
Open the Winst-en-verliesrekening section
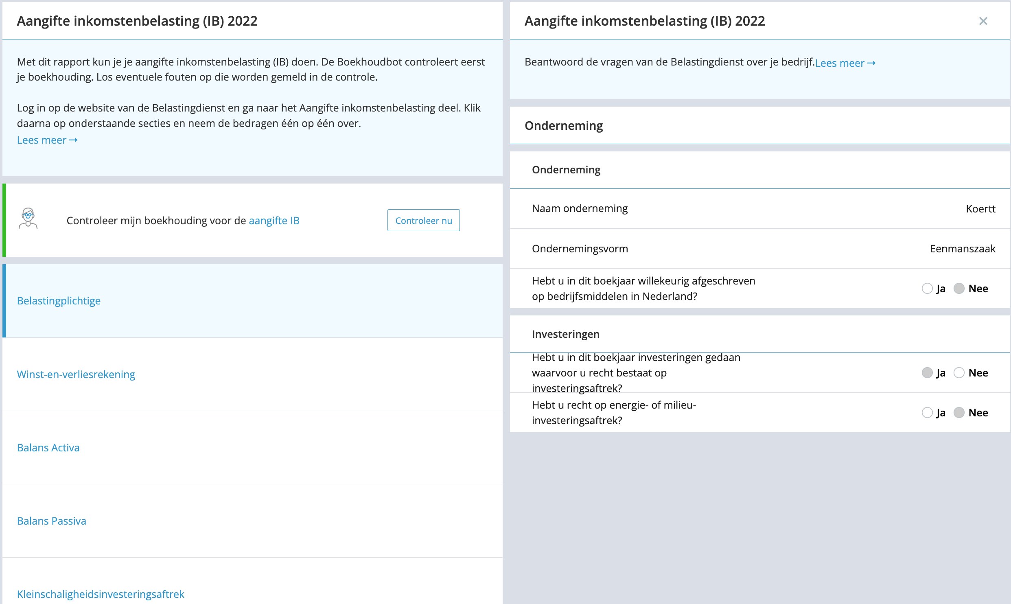(x=76, y=374)
